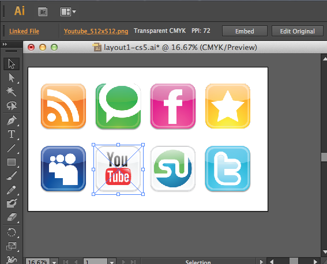Close the layout1-cs5.ai document window
This screenshot has height=264, width=327.
[31, 47]
